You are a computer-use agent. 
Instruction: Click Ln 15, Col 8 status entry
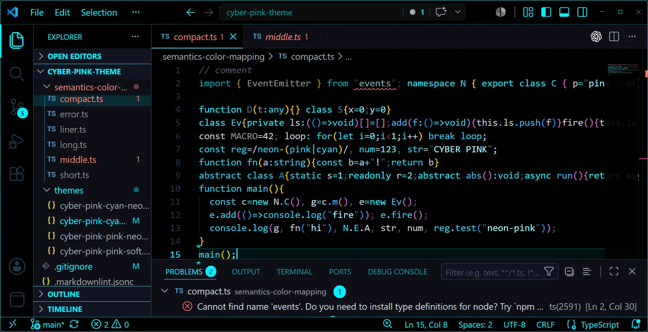426,325
